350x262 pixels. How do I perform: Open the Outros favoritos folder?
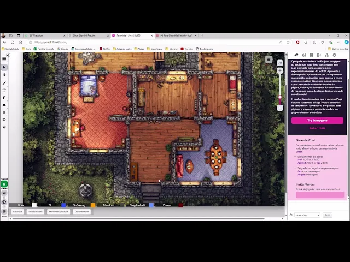point(338,49)
